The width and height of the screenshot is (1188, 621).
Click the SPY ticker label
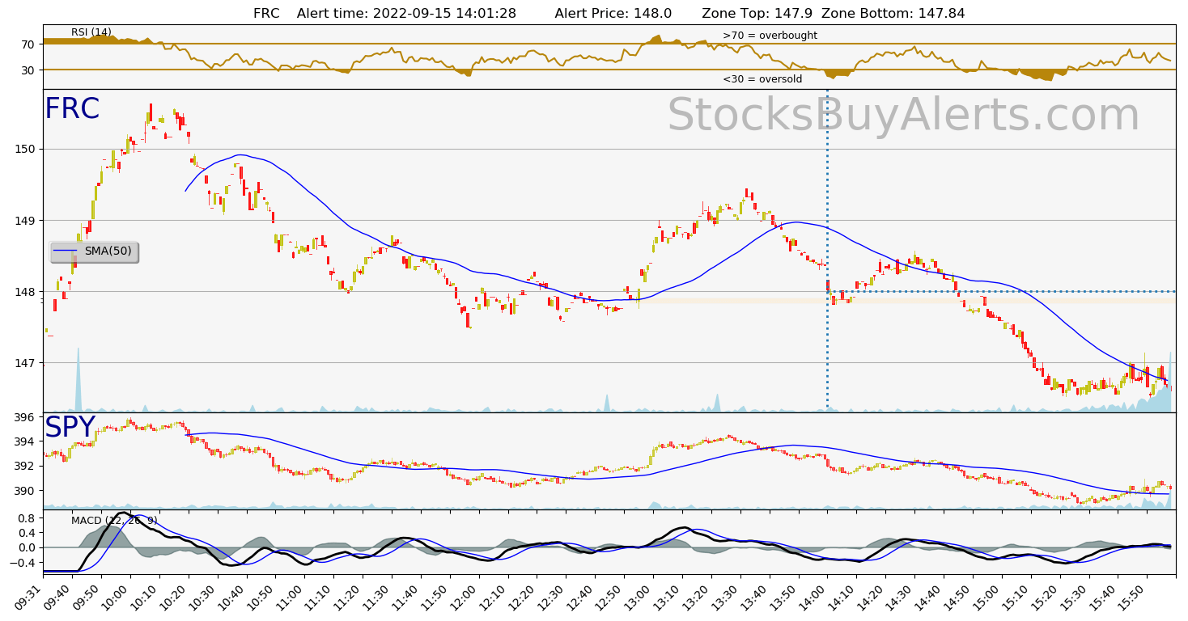(70, 428)
